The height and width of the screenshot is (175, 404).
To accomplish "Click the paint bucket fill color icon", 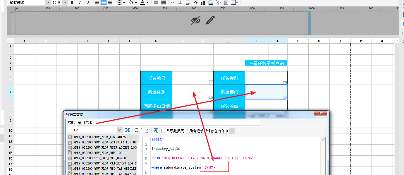I will (131, 3).
